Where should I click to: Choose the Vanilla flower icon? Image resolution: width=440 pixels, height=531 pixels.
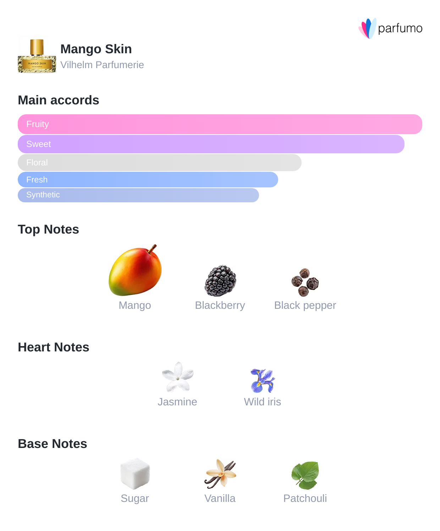220,473
